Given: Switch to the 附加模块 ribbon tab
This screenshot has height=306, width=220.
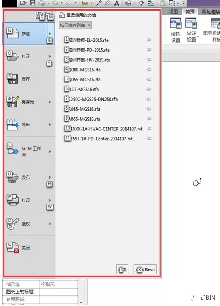Looking at the screenshot, I should pyautogui.click(x=211, y=12).
